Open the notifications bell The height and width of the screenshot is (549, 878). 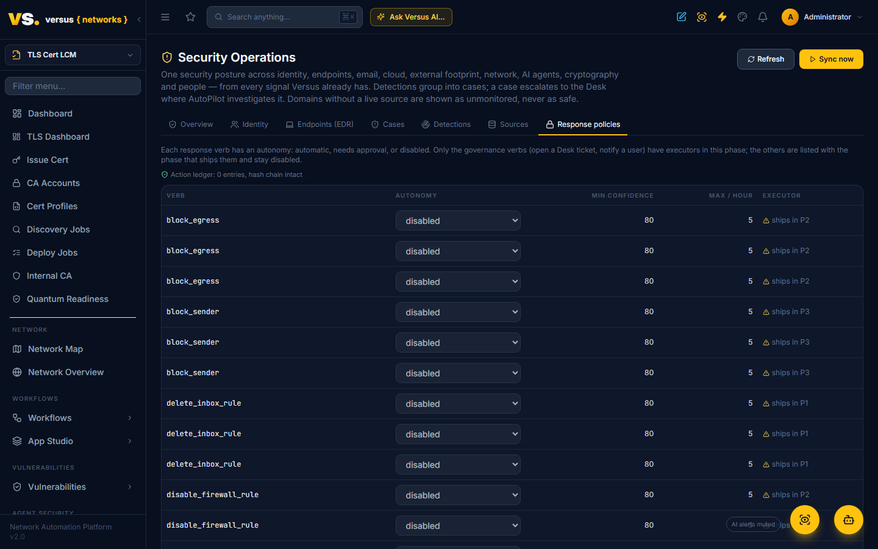pyautogui.click(x=763, y=17)
